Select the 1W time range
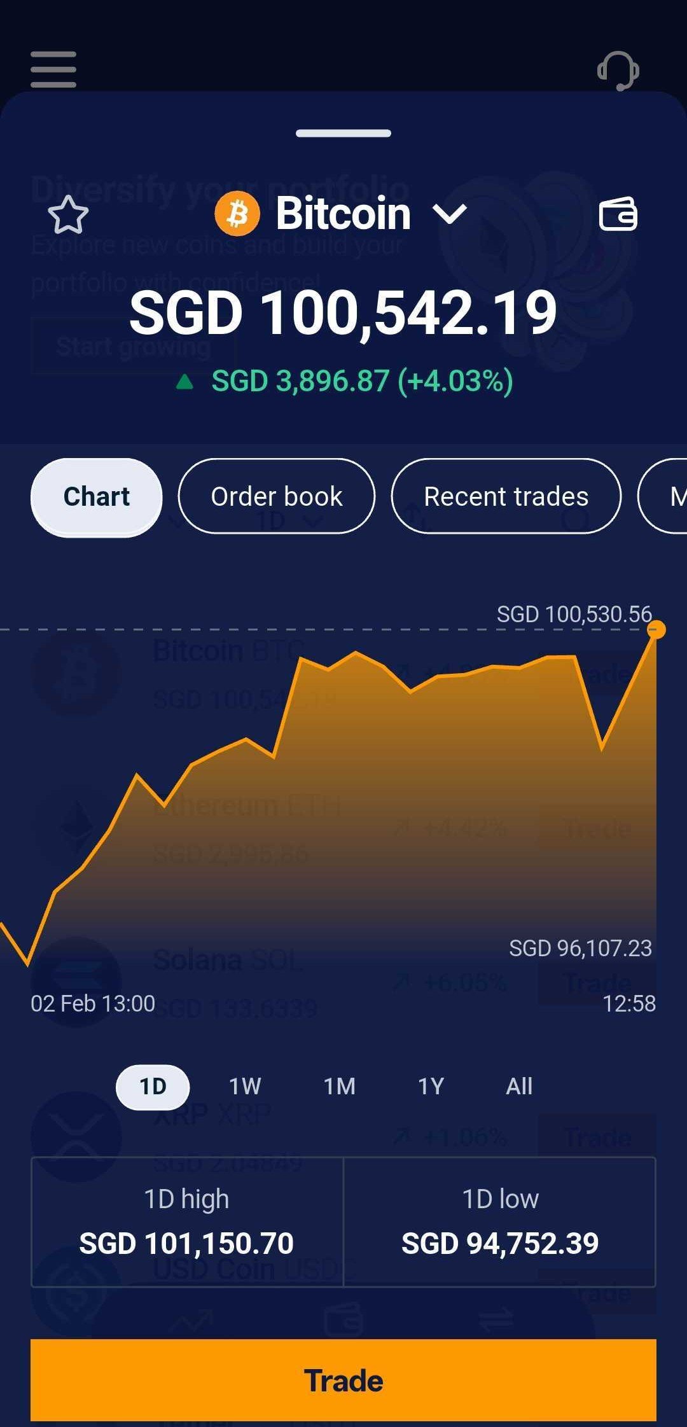 (245, 1086)
